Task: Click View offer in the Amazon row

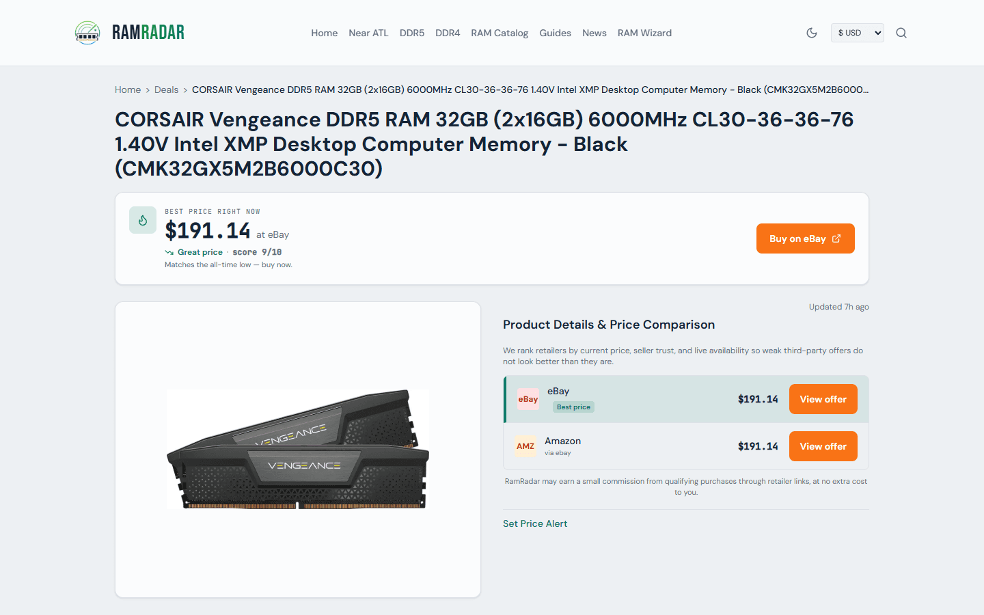Action: (x=823, y=446)
